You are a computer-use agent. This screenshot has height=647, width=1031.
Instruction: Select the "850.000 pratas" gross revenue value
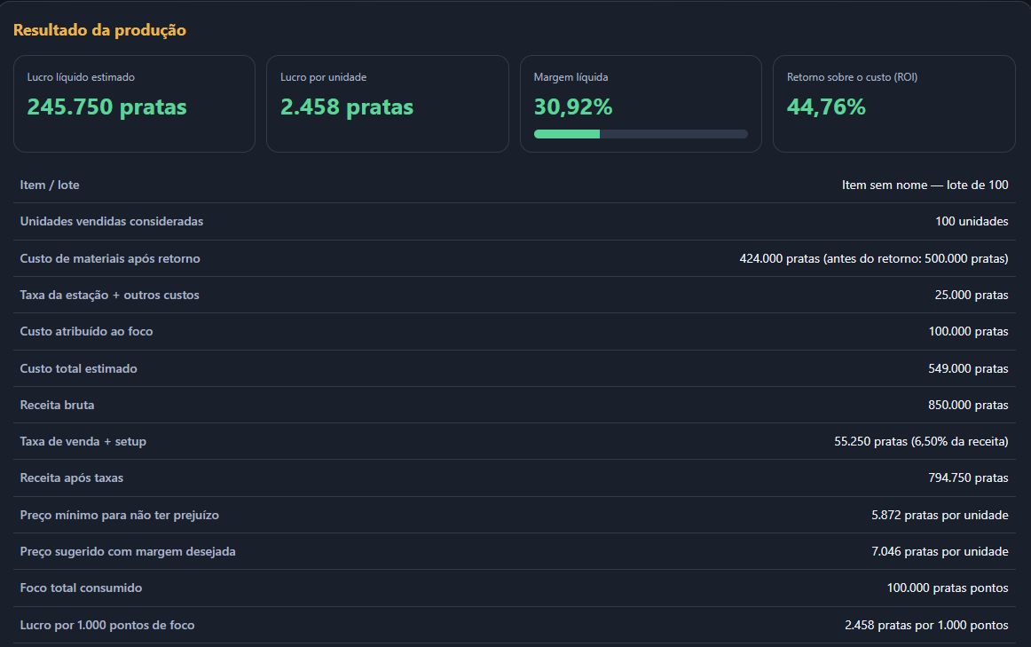(x=969, y=405)
